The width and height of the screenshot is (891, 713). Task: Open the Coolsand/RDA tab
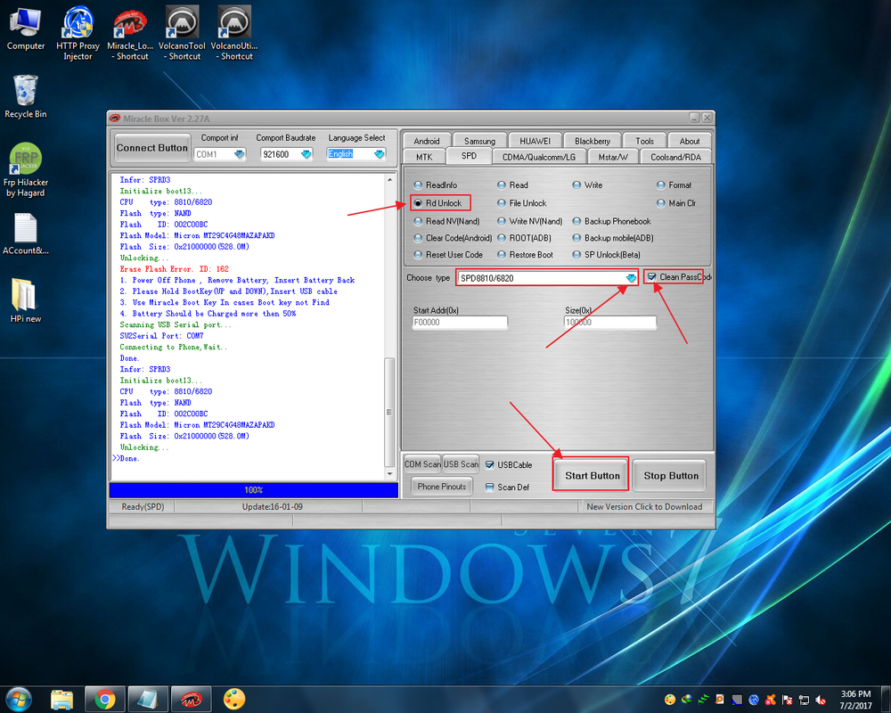(675, 157)
